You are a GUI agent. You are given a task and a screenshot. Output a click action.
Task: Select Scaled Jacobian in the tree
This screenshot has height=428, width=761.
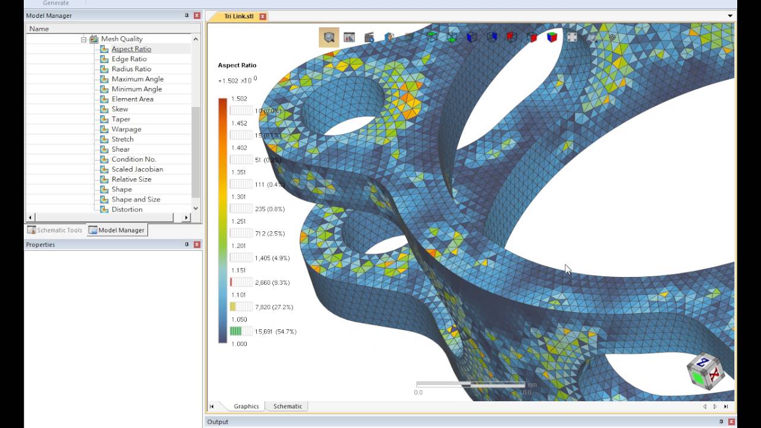click(x=137, y=169)
